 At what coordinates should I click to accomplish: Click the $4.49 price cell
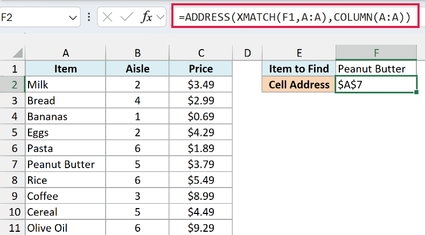(x=201, y=212)
